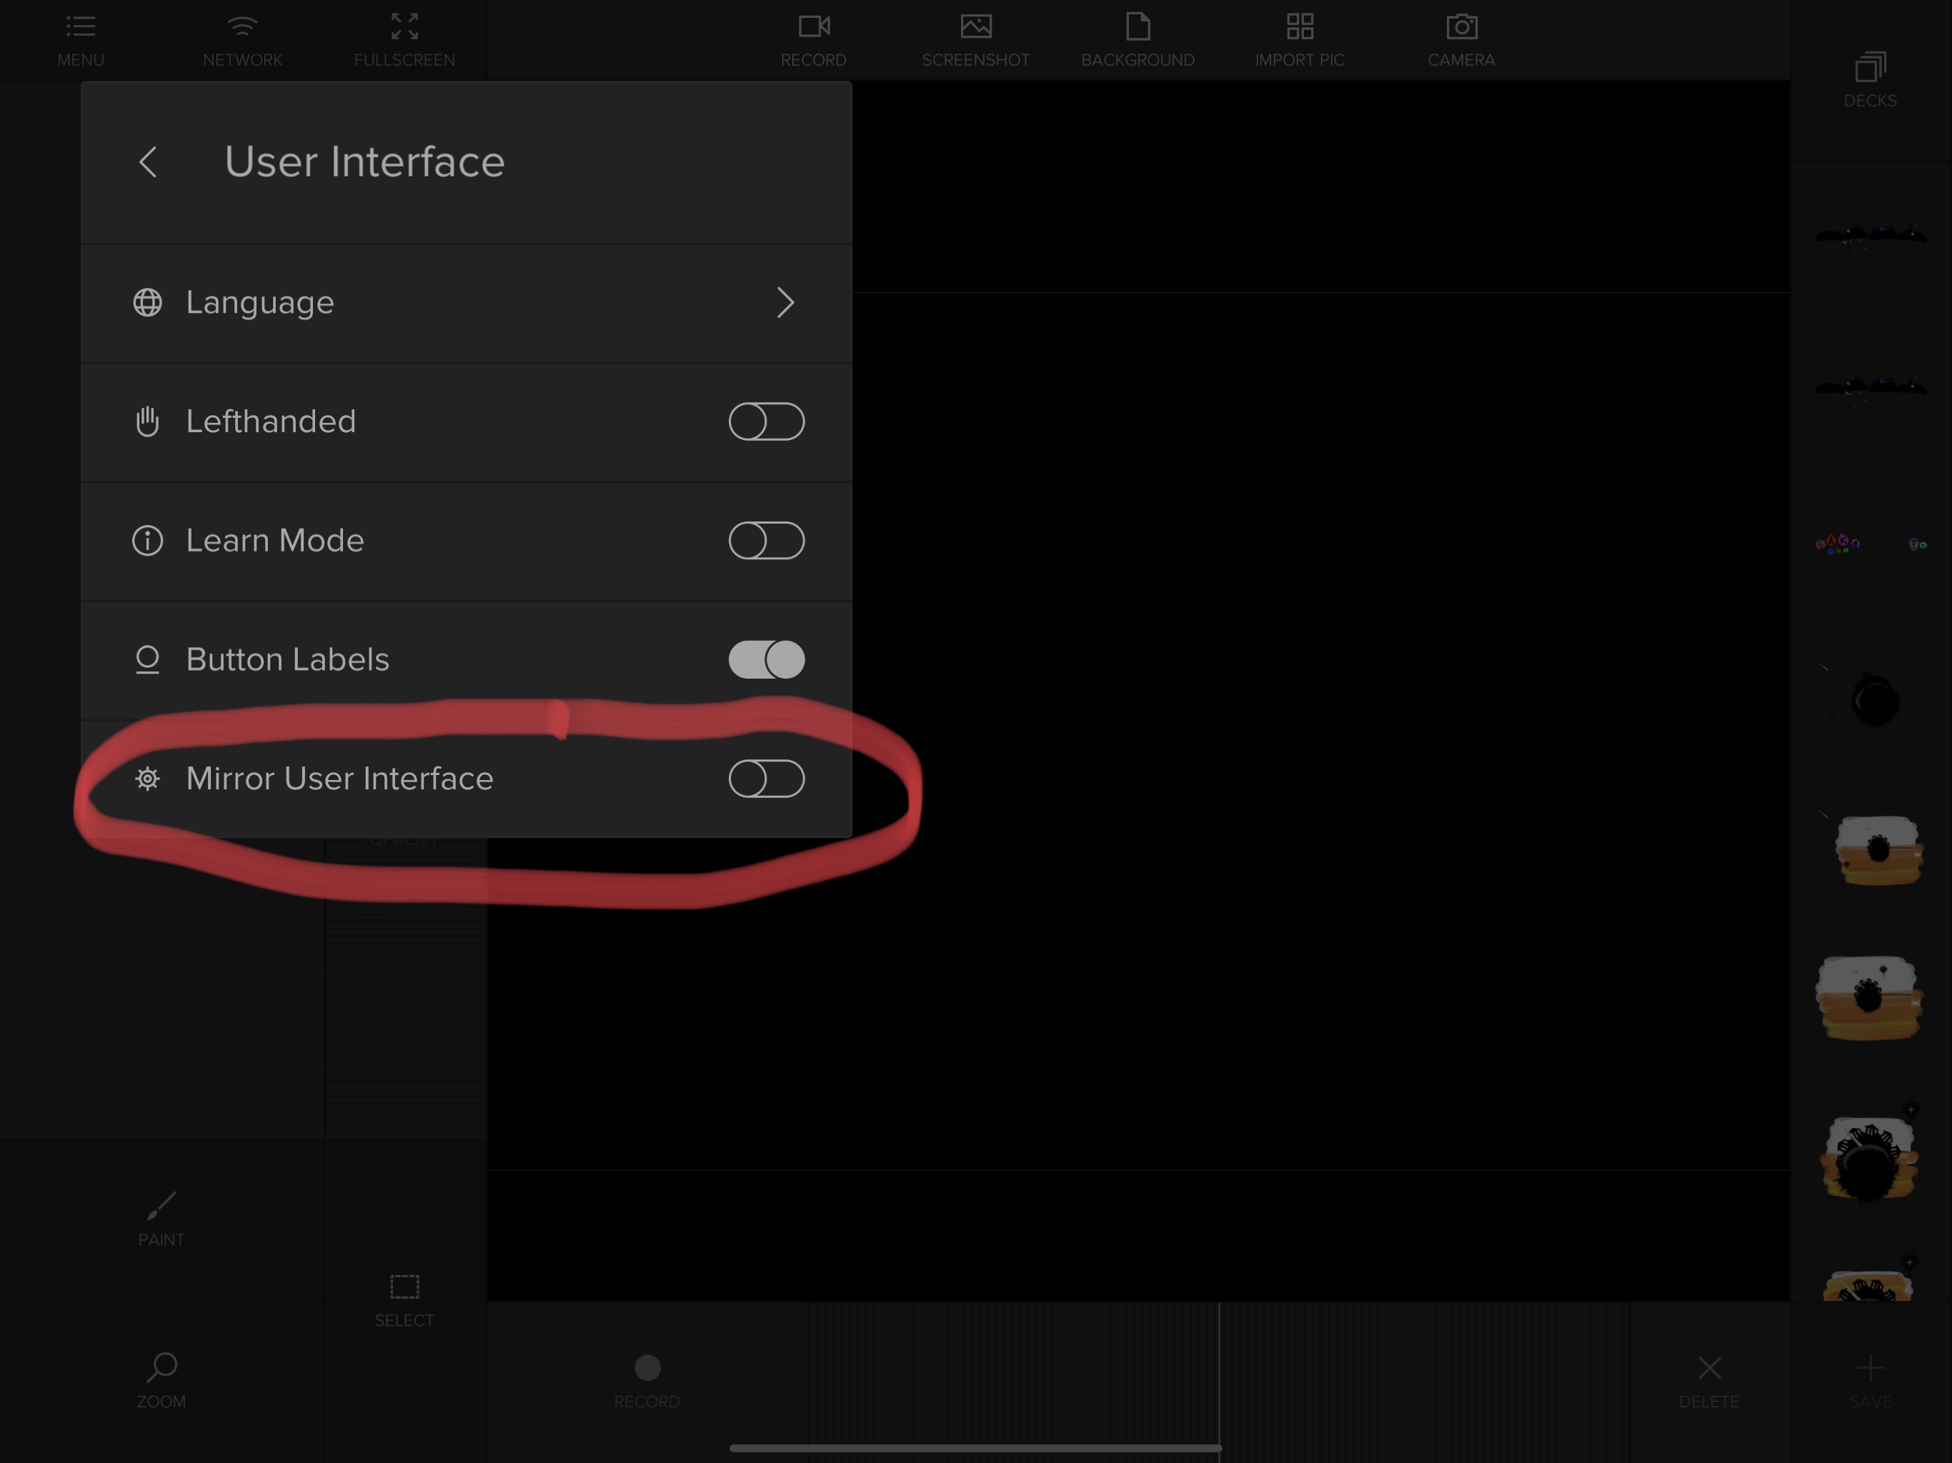Expand Language settings chevron

[785, 303]
